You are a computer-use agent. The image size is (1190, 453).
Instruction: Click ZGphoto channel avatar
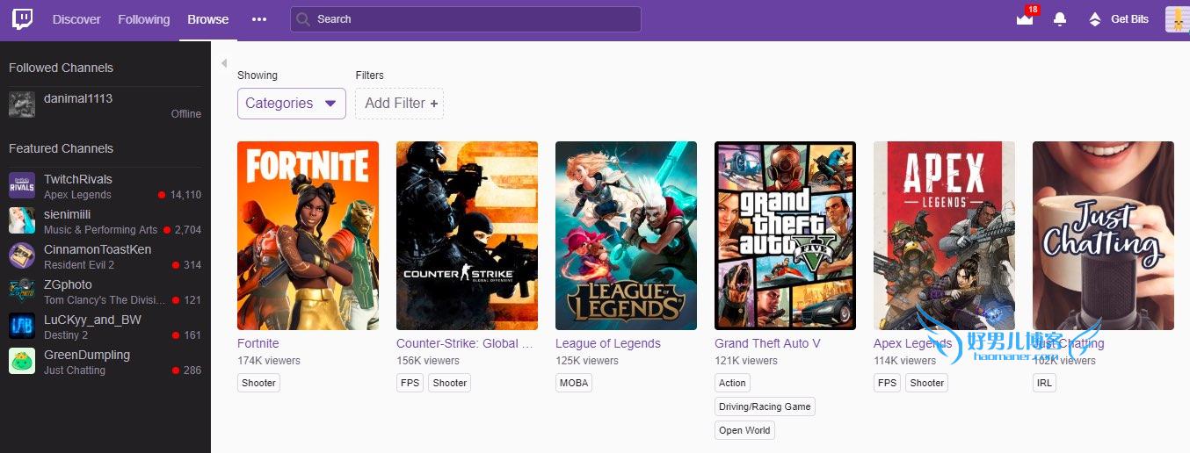tap(22, 291)
